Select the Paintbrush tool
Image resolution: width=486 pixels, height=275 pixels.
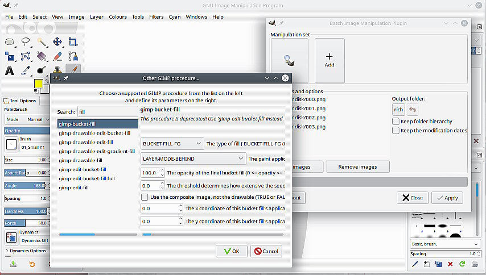pyautogui.click(x=73, y=69)
